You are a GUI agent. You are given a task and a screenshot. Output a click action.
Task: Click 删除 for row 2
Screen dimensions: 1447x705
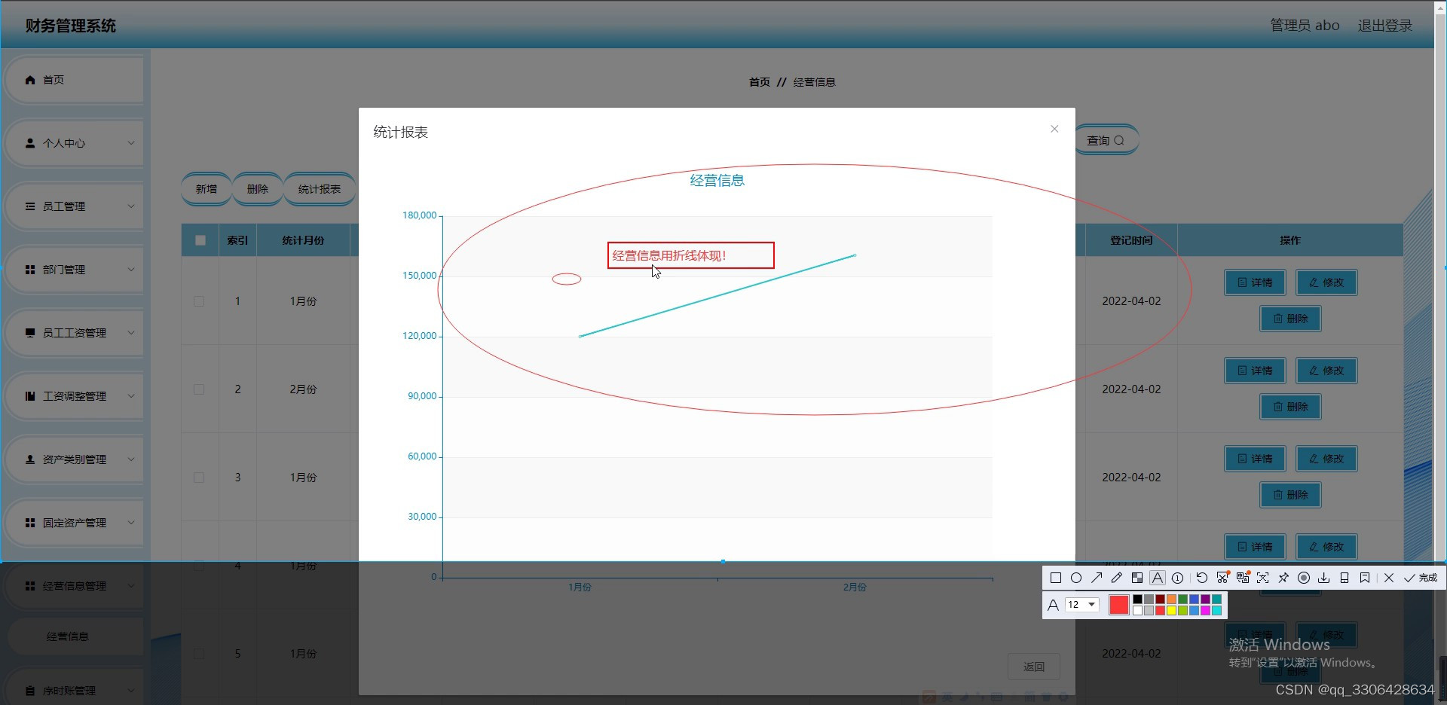click(1291, 407)
